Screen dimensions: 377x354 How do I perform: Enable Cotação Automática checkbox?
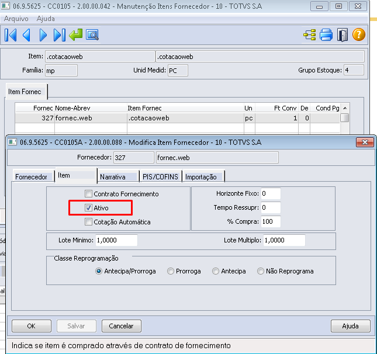88,221
